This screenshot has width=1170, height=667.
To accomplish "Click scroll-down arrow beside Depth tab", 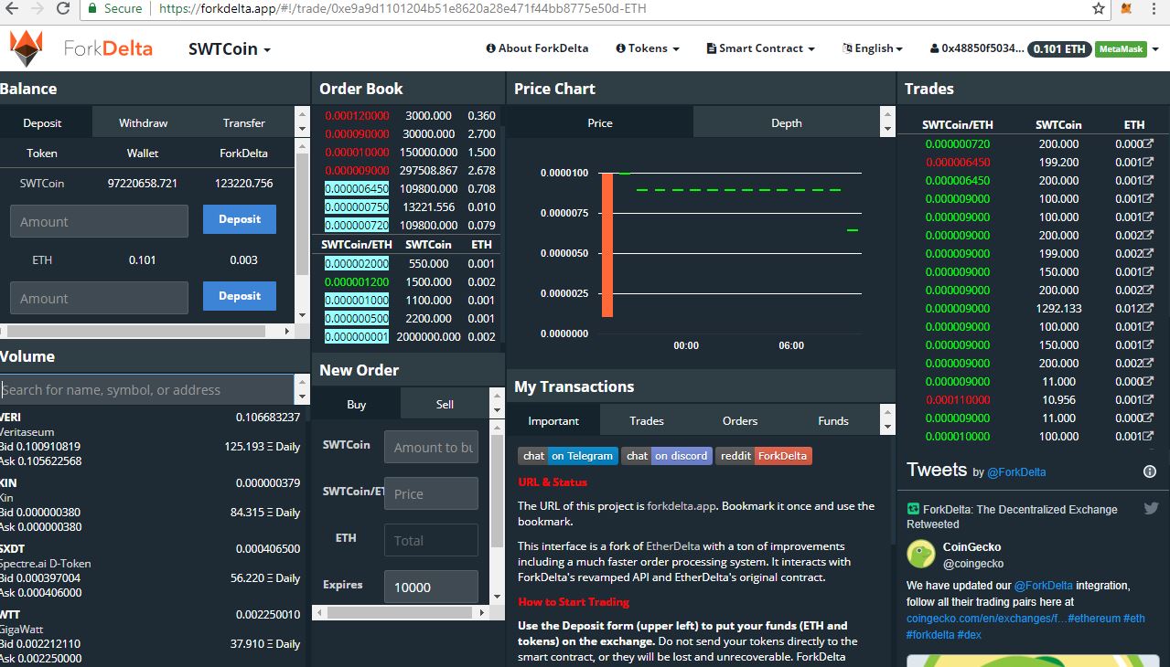I will click(886, 129).
